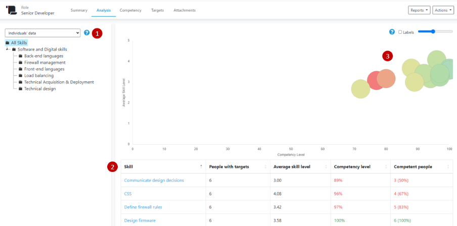Open the Individuals' data dropdown

pos(42,33)
